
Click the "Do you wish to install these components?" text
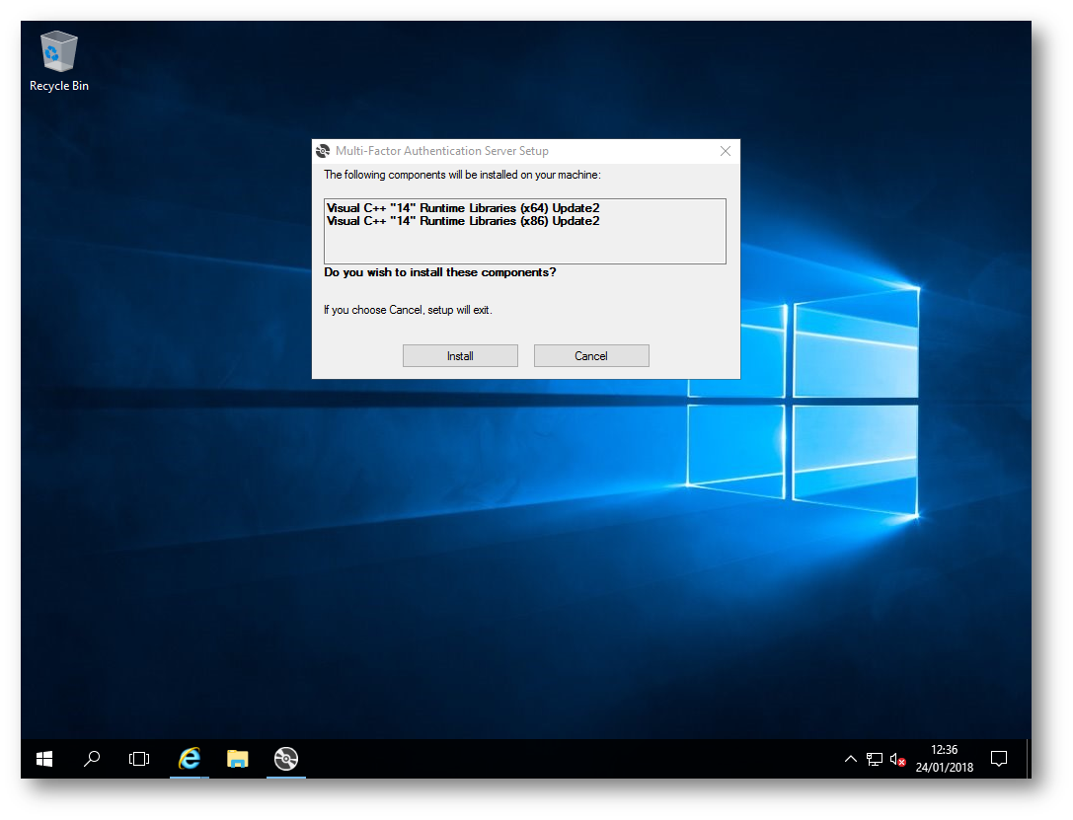[440, 272]
